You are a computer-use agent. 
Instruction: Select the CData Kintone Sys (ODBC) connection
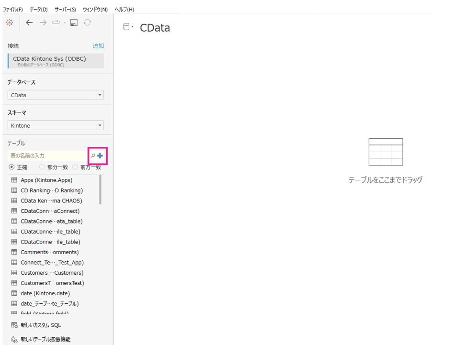[x=55, y=61]
